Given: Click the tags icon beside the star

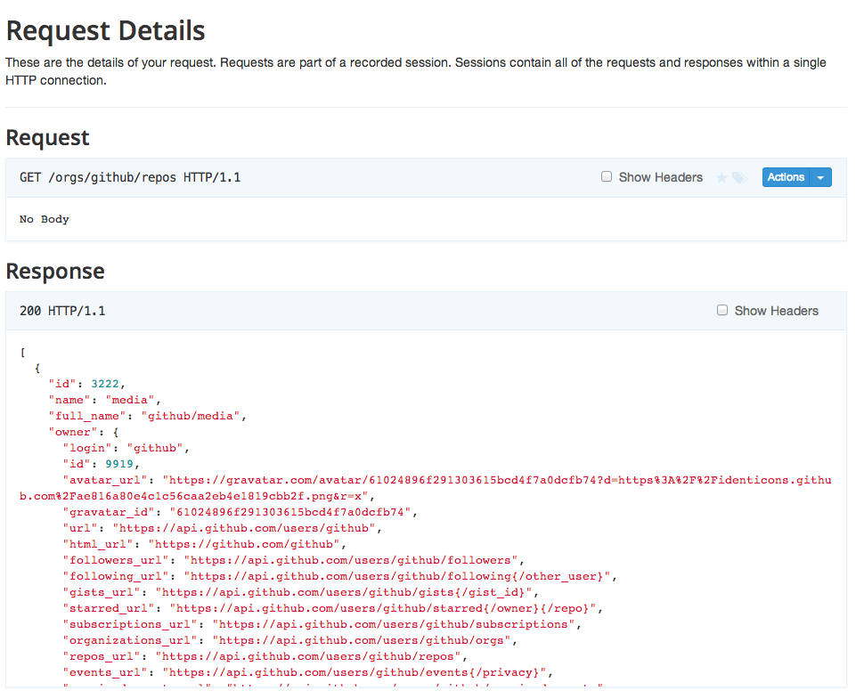Looking at the screenshot, I should [738, 177].
